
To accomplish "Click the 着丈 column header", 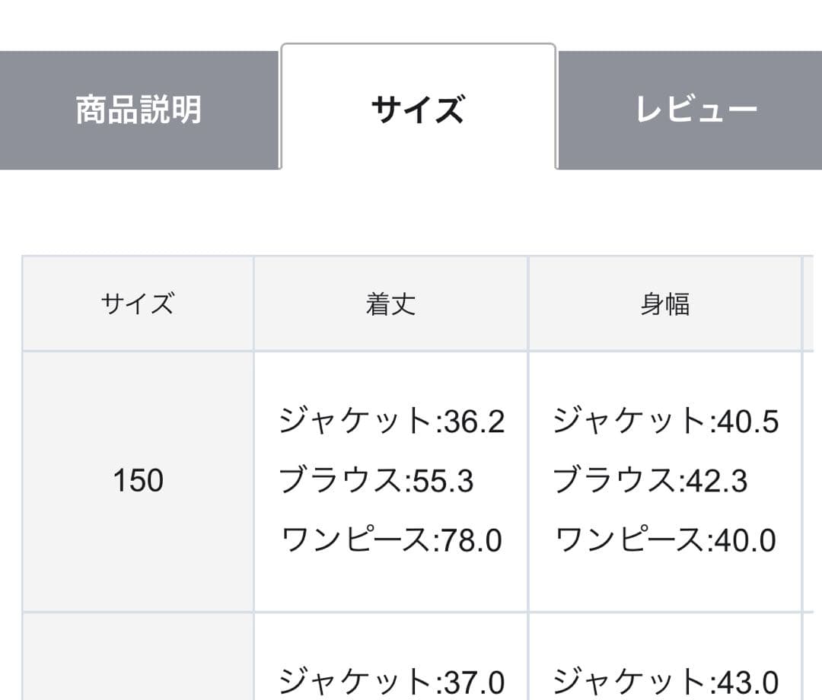I will click(x=390, y=304).
